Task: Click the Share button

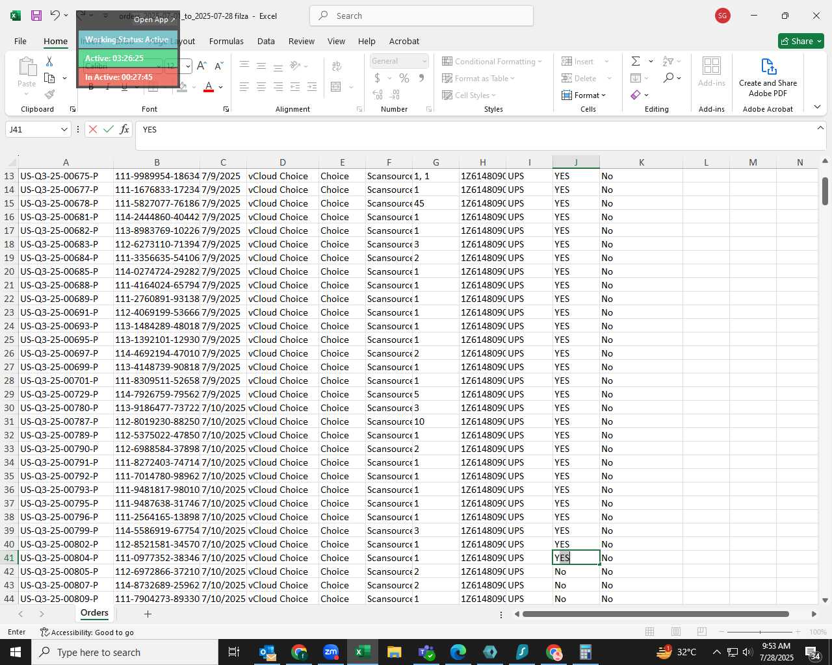Action: [x=801, y=41]
